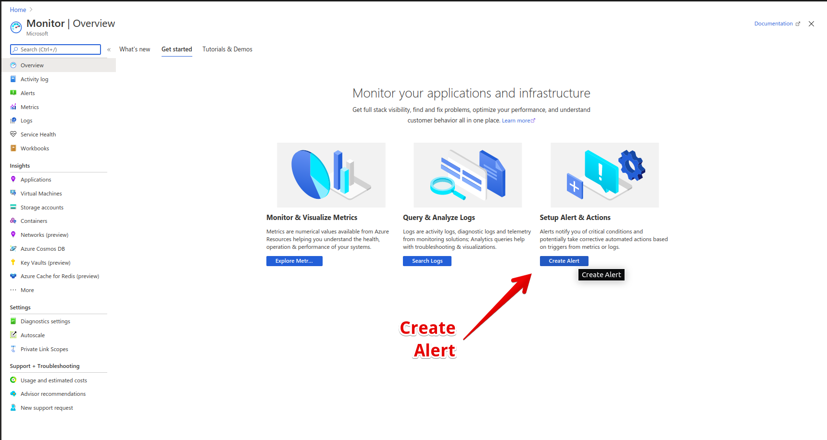Expand the breadcrumb chevron after Home
Viewport: 827px width, 440px height.
pyautogui.click(x=31, y=10)
